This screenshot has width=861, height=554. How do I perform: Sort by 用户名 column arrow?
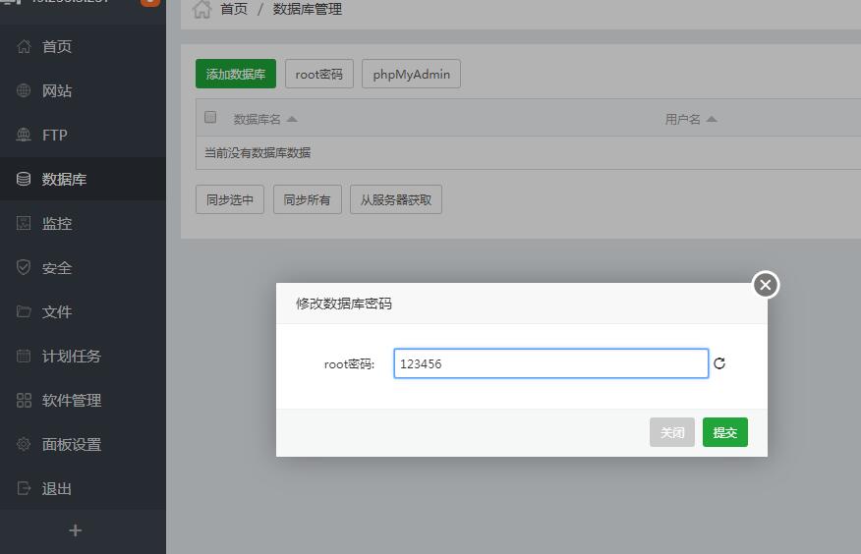tap(712, 119)
